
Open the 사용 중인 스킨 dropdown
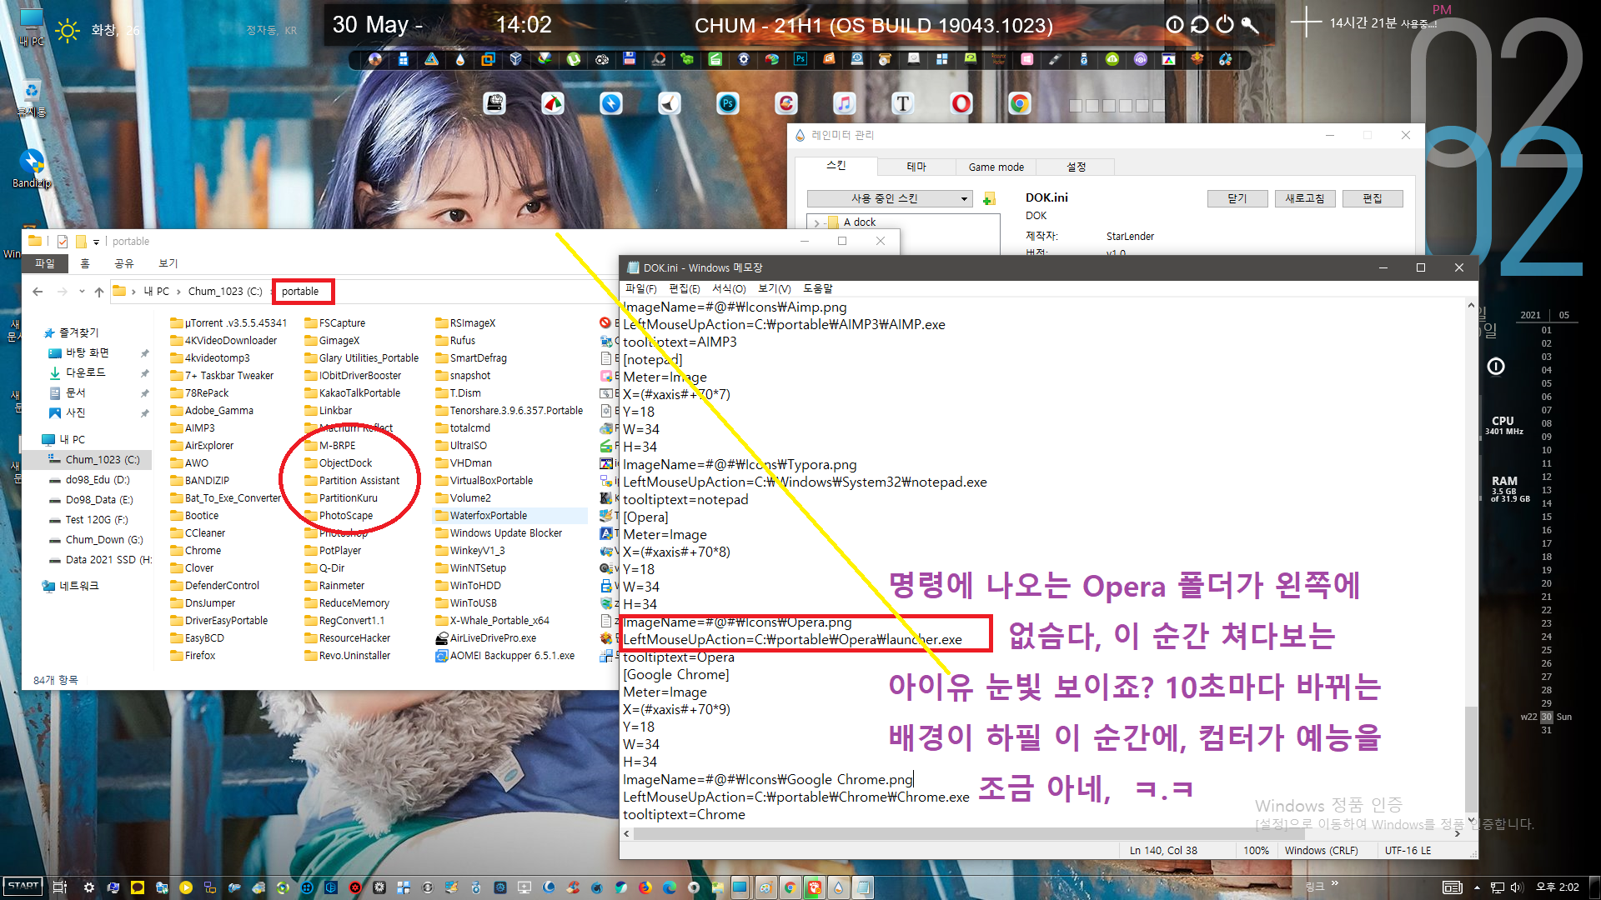tap(890, 198)
